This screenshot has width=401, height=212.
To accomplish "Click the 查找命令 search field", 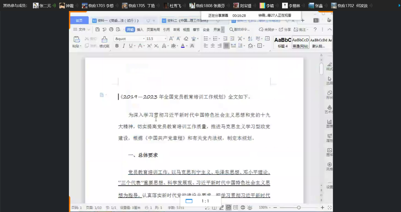I will 241,29.
